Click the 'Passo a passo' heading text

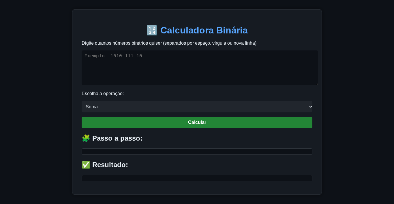117,138
